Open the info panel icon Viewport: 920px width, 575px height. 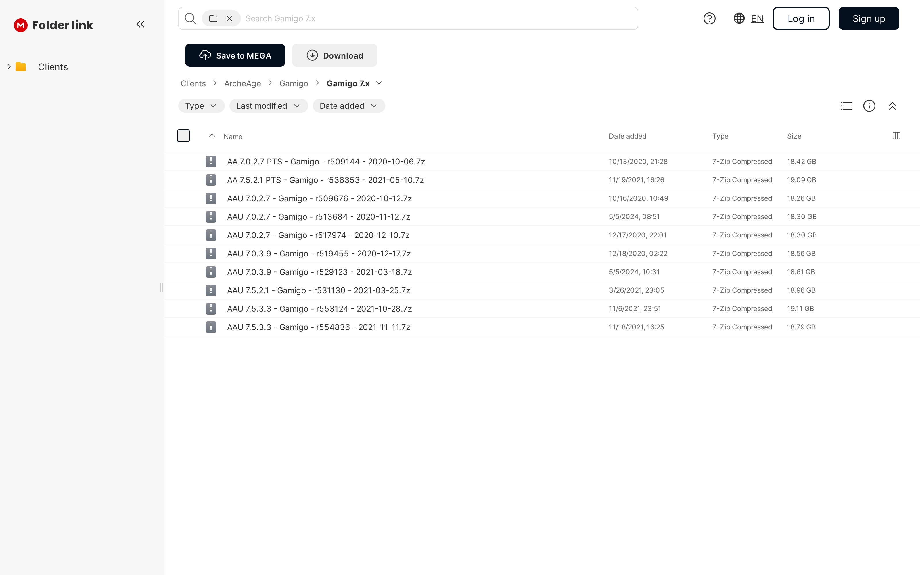(869, 106)
